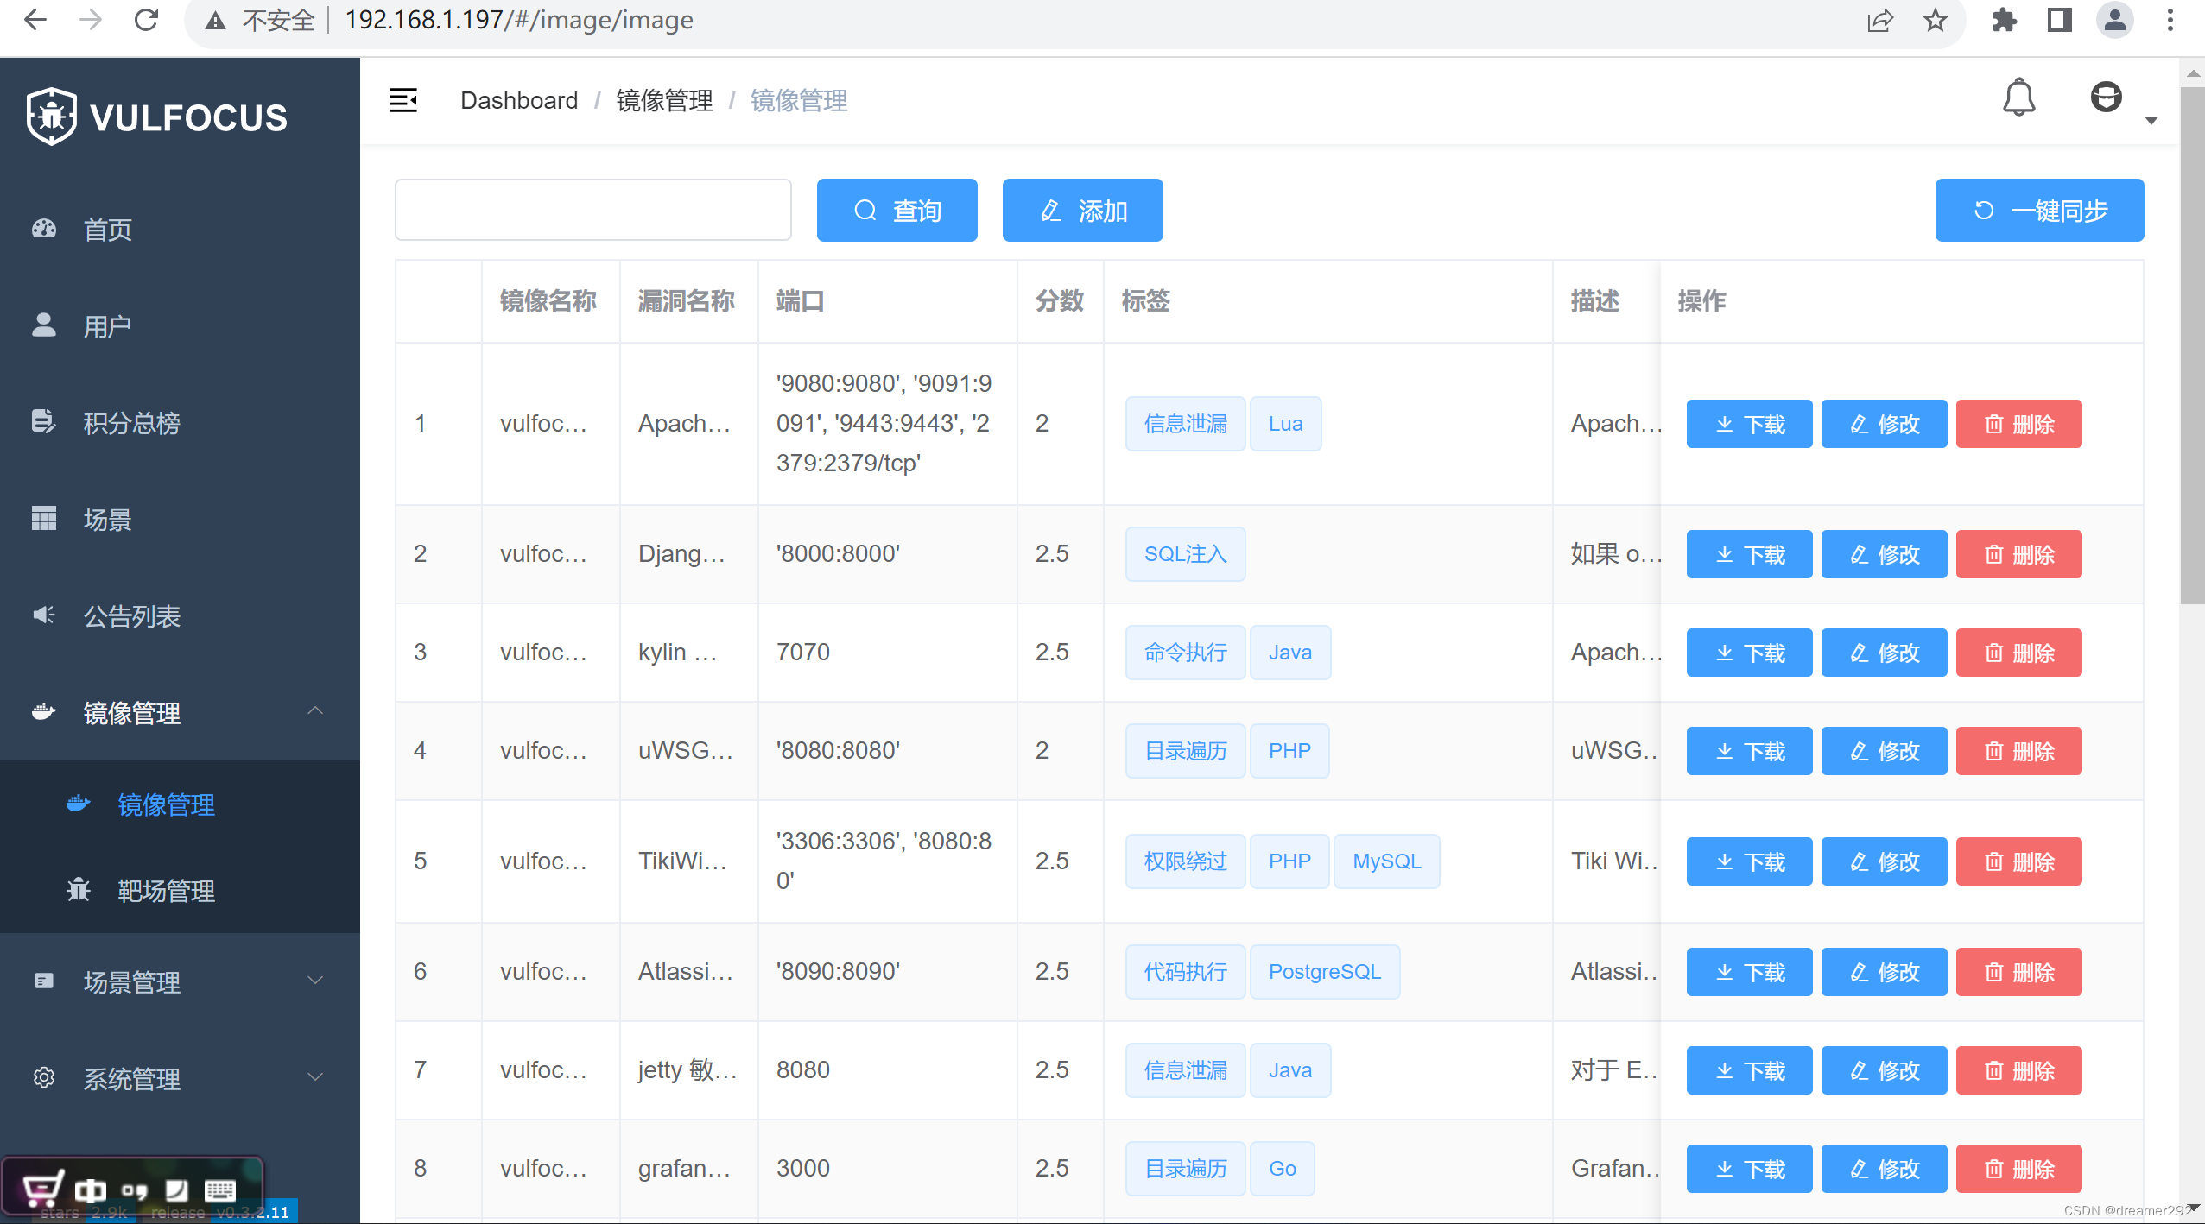Screen dimensions: 2205x1224
Task: Click the user avatar icon
Action: click(x=2106, y=97)
